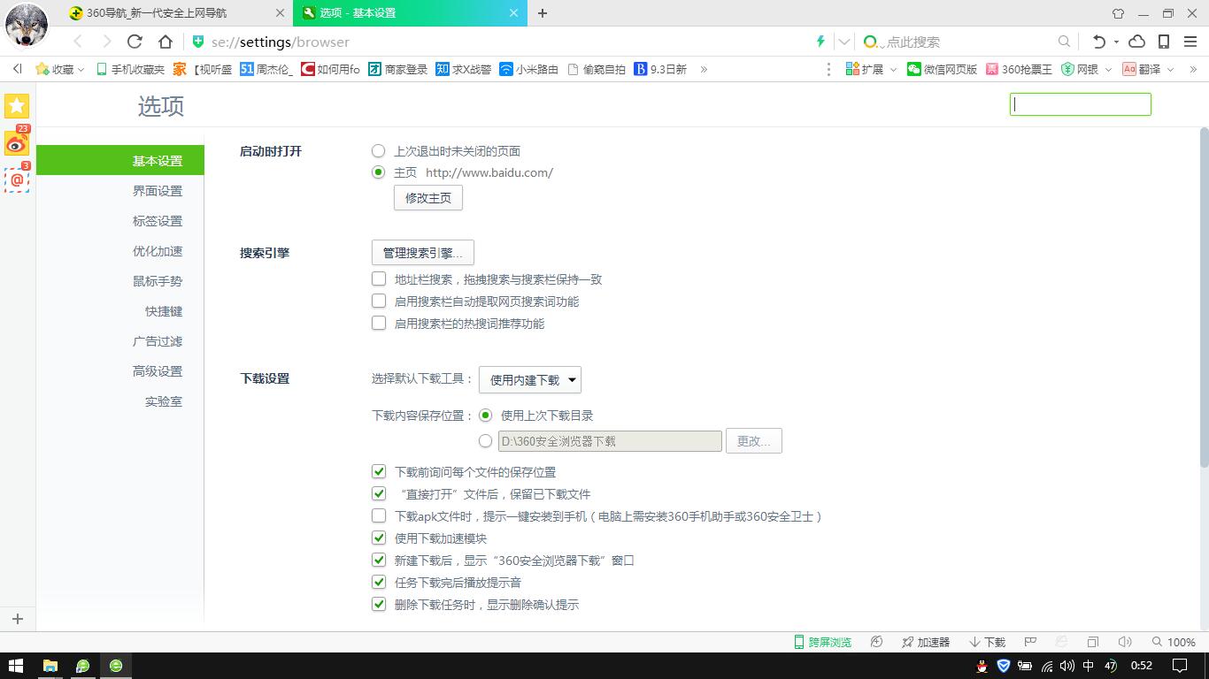1209x679 pixels.
Task: Toggle the 使用下载加速模块 checkbox
Action: click(x=379, y=538)
